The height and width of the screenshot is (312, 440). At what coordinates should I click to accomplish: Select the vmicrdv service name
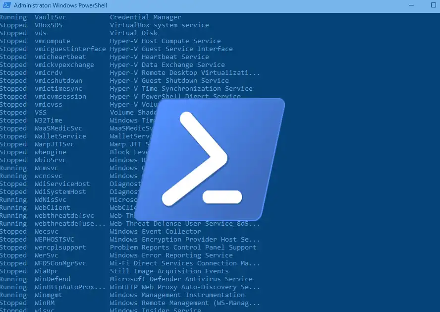point(48,73)
